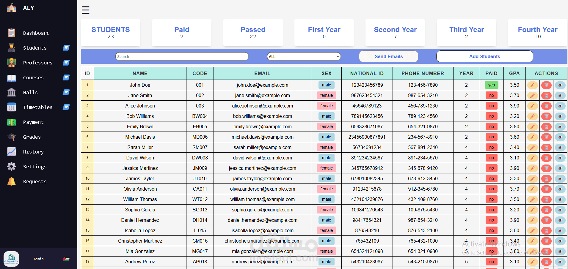Click the Grades graduation cap icon
Screen dimensions: 568x269
(x=12, y=137)
